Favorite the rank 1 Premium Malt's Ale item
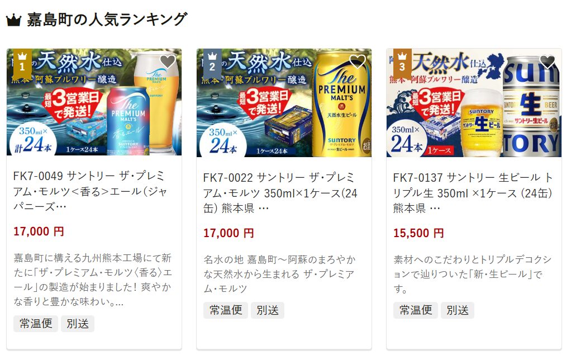This screenshot has height=359, width=571. click(168, 62)
